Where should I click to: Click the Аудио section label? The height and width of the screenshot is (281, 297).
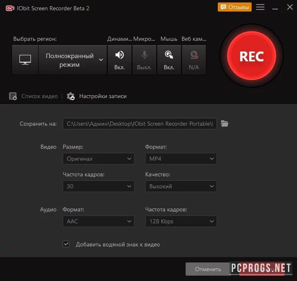pos(48,209)
